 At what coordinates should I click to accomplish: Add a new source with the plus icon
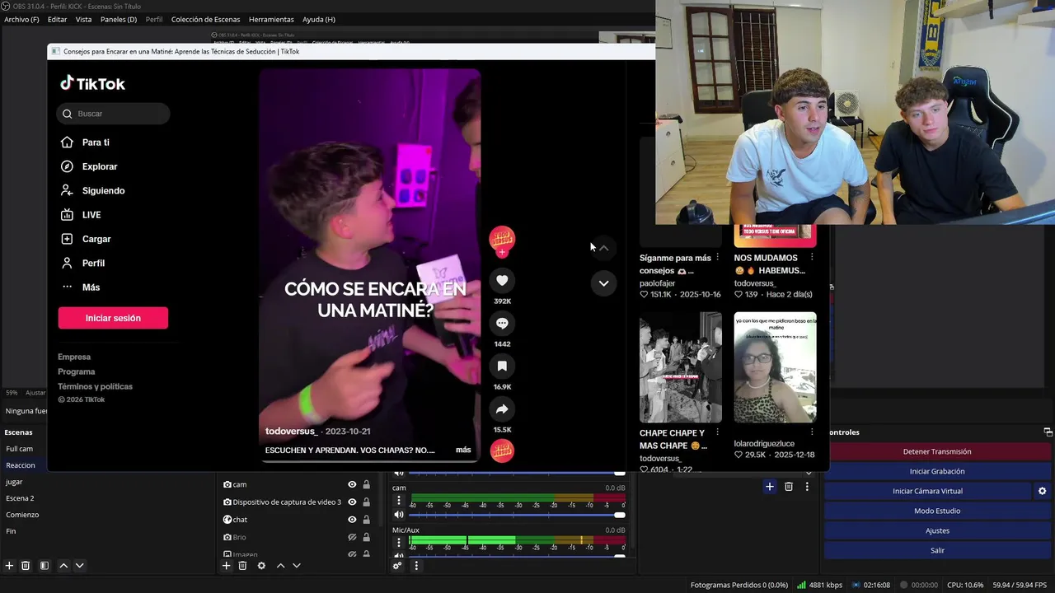pyautogui.click(x=226, y=566)
